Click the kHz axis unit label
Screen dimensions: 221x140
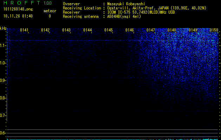(x=3, y=28)
